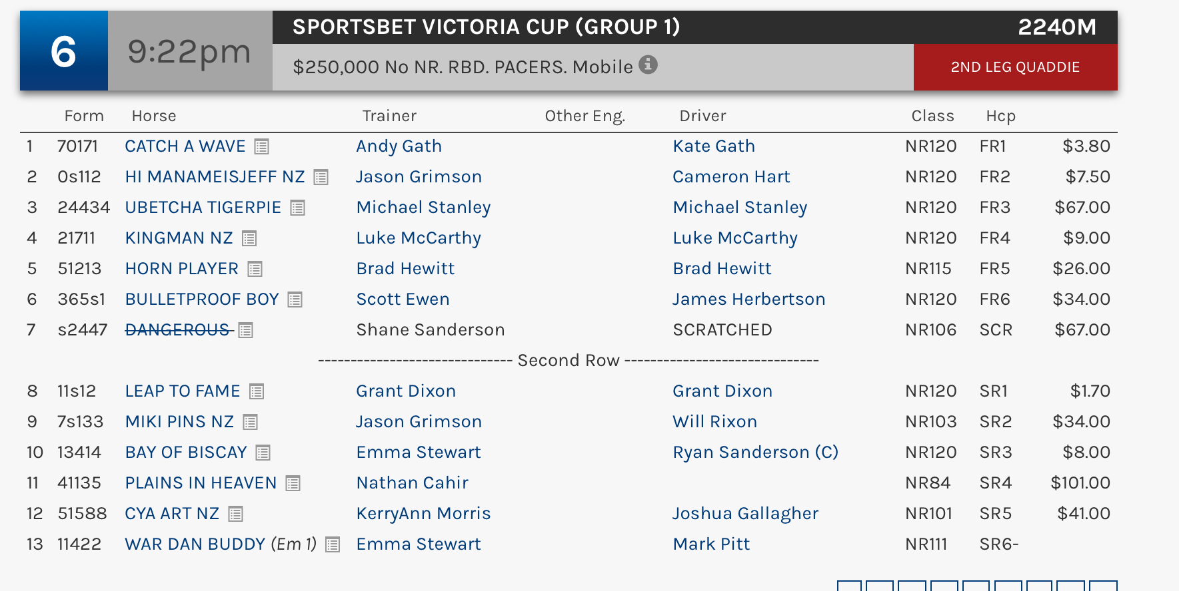This screenshot has height=591, width=1179.
Task: Click form icon next to LEAP TO FAME
Action: [257, 391]
